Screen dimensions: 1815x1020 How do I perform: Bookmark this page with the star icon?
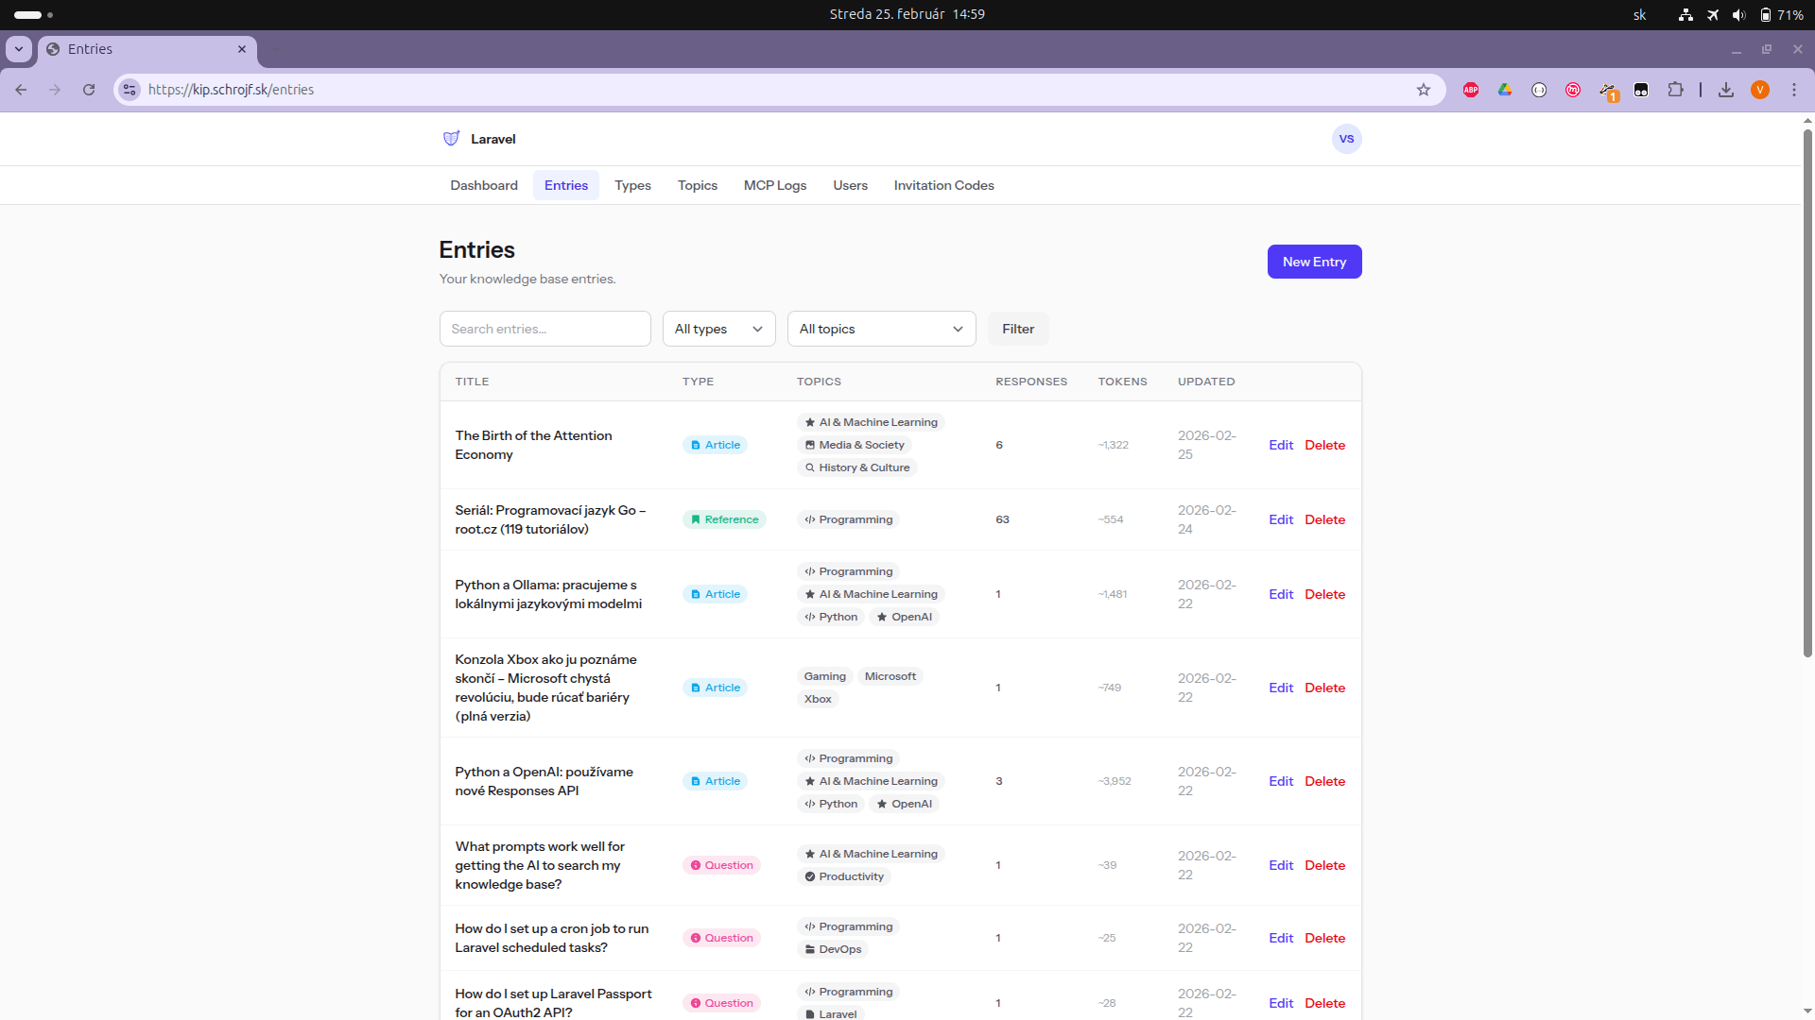coord(1424,90)
